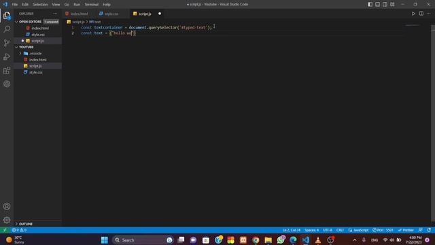This screenshot has height=245, width=435.
Task: Click the Windows Start button
Action: (x=104, y=240)
